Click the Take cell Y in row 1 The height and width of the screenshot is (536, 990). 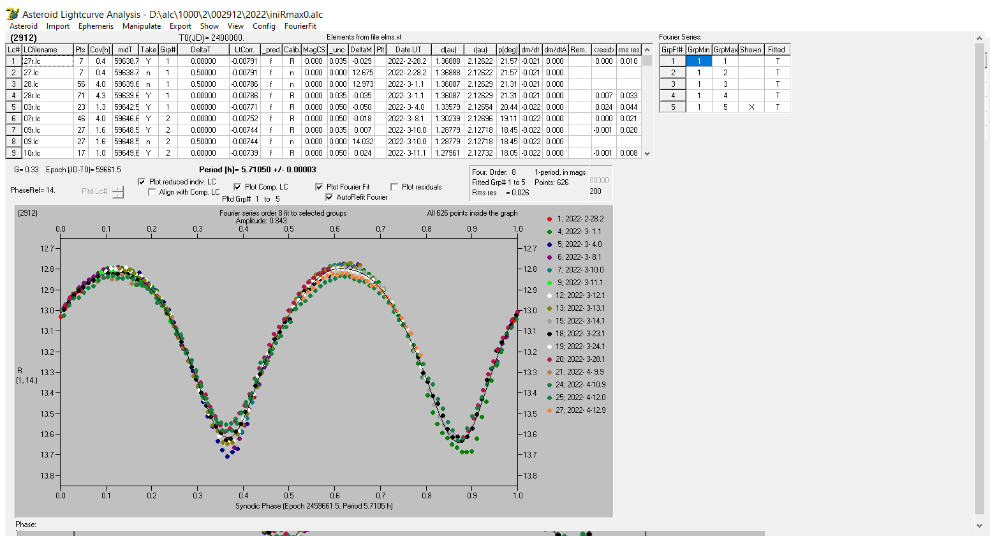(148, 61)
